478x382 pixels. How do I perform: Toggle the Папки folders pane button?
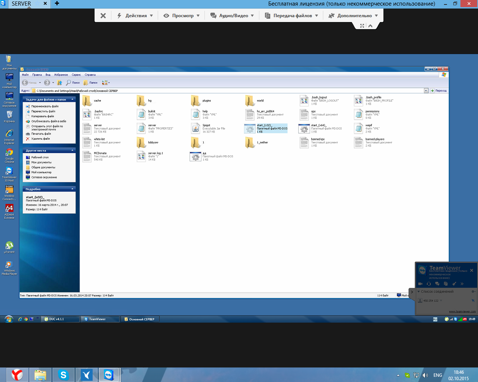click(x=90, y=83)
